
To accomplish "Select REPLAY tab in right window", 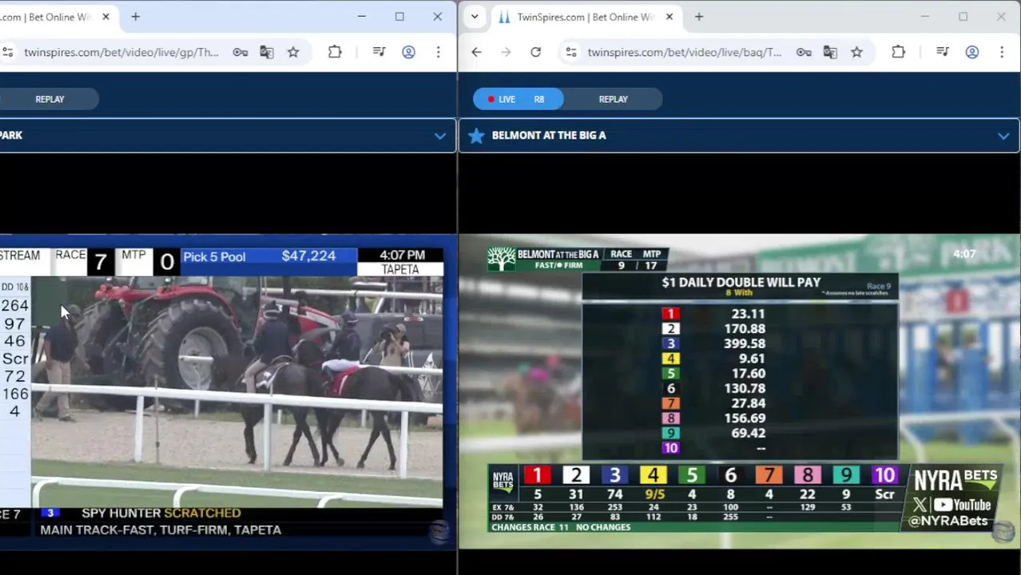I will pyautogui.click(x=614, y=99).
